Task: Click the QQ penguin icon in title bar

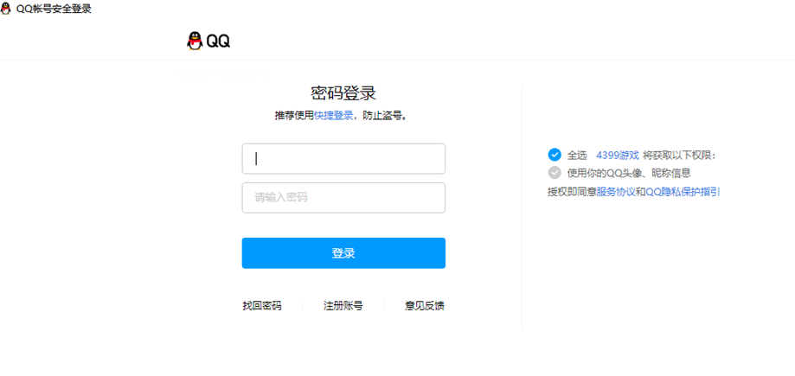Action: click(x=7, y=9)
